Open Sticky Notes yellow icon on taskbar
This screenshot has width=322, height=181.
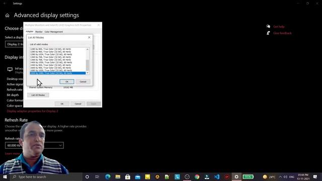pos(147,176)
